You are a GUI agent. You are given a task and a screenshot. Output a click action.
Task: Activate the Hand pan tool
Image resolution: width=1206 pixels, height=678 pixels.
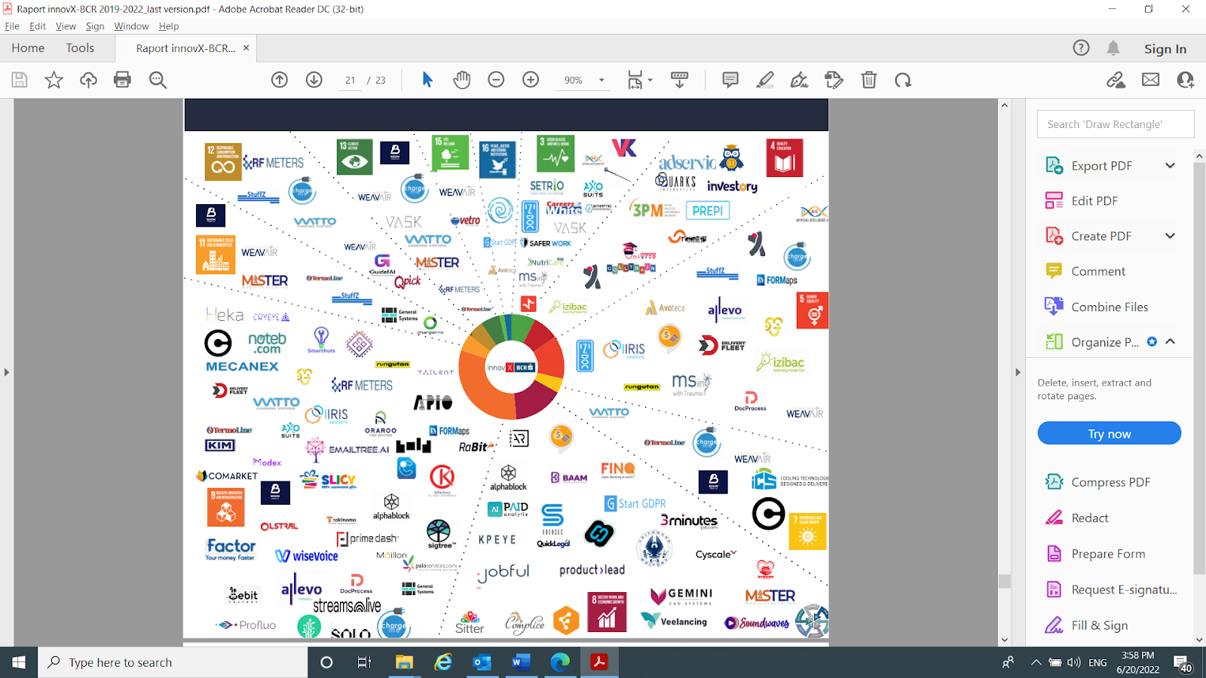(461, 80)
